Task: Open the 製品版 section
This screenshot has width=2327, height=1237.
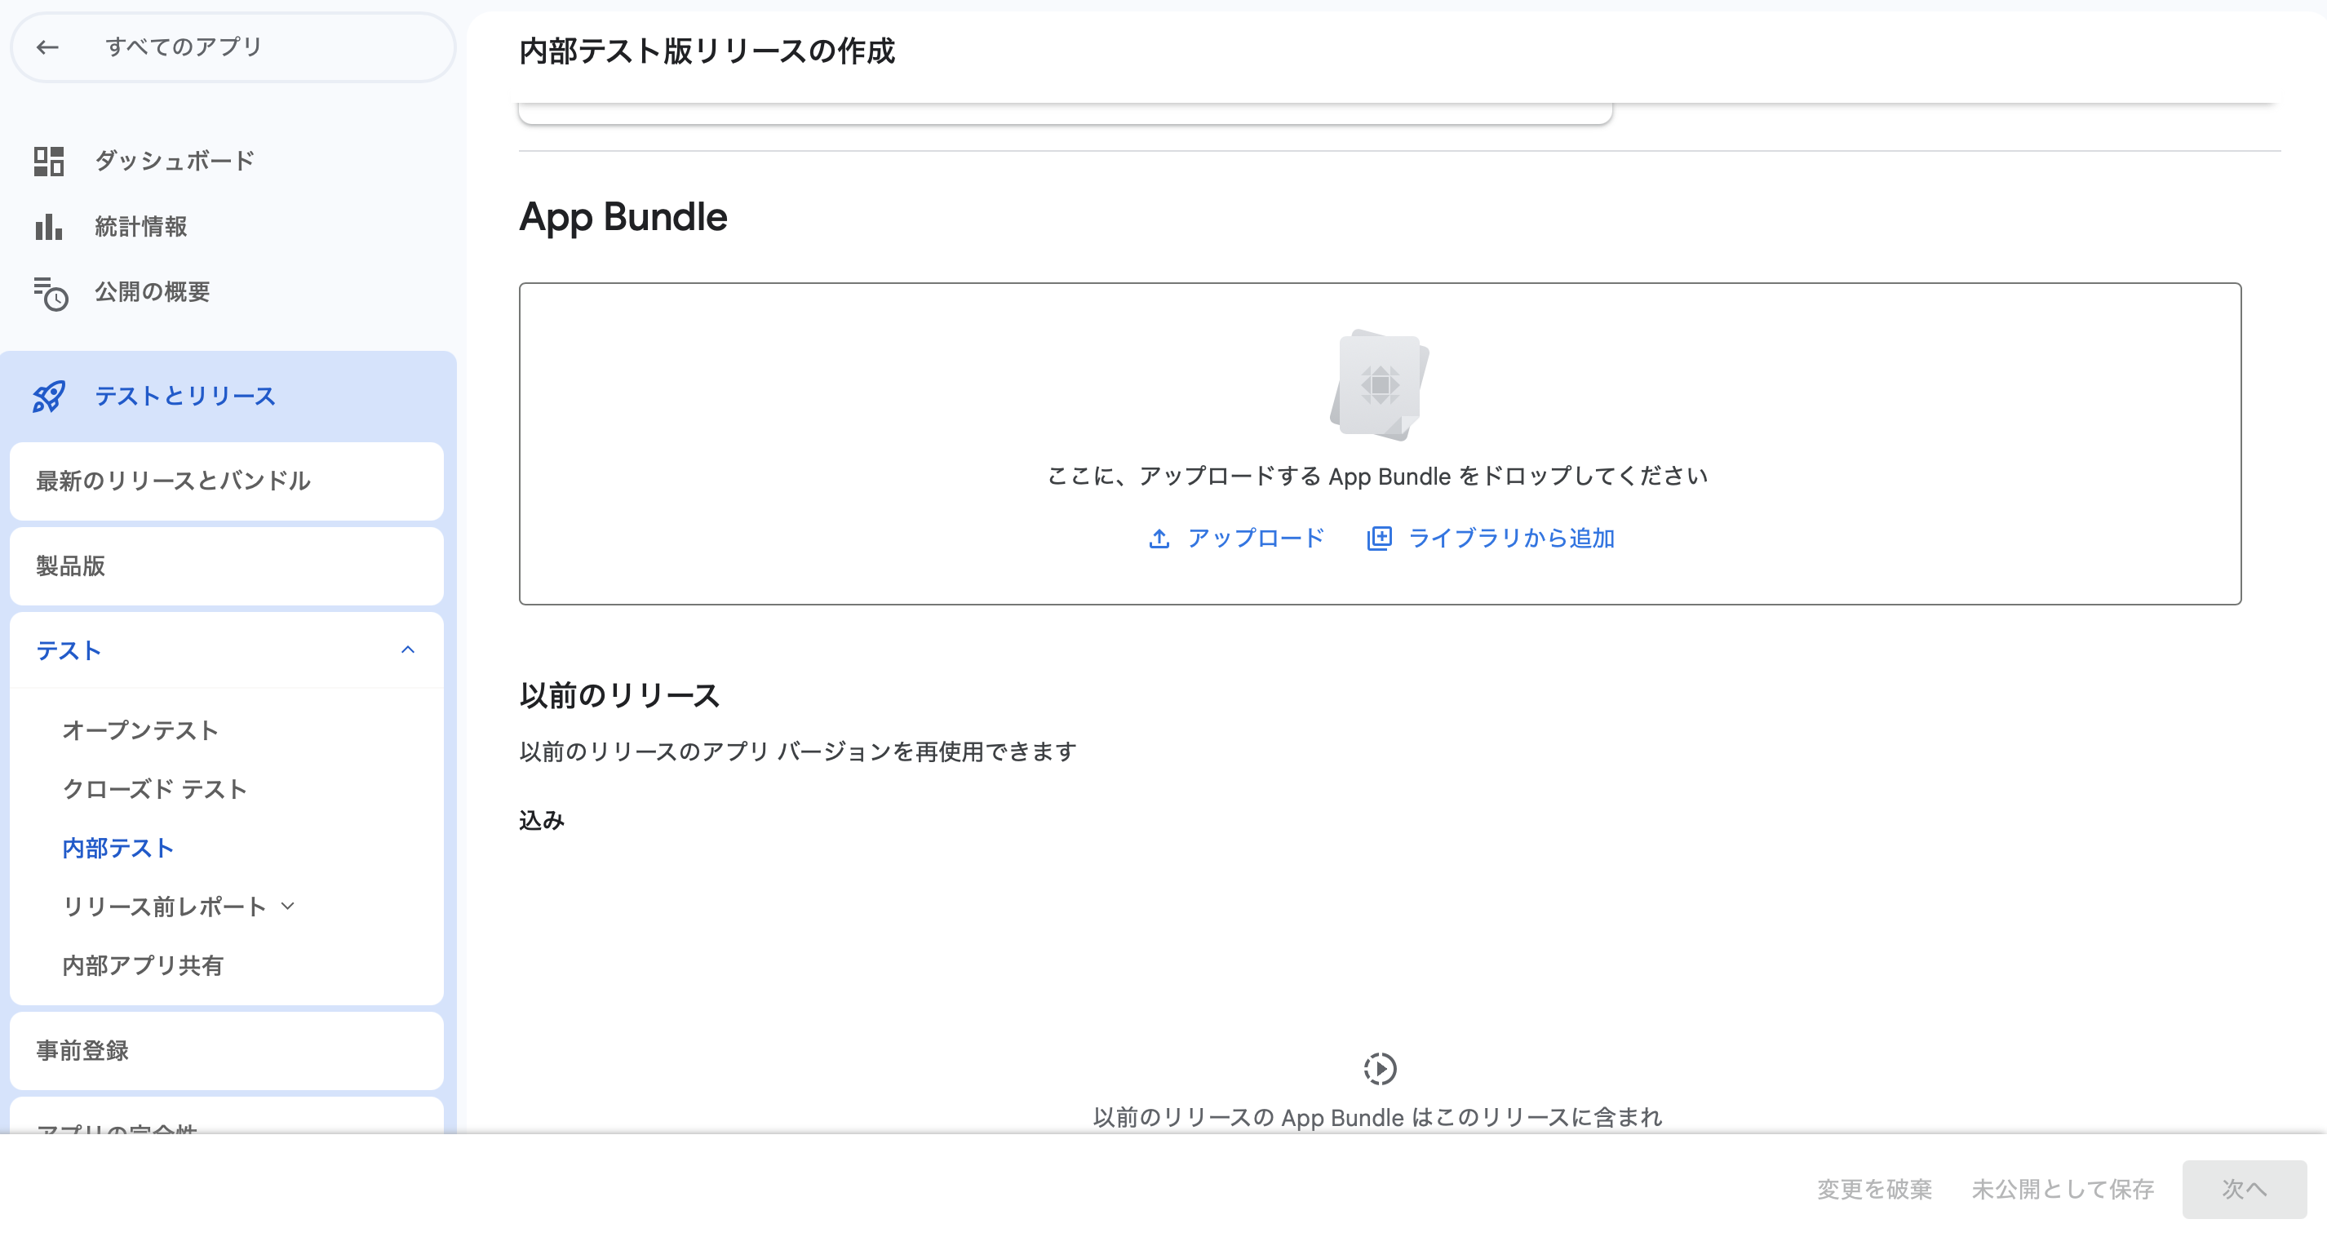Action: [x=70, y=566]
